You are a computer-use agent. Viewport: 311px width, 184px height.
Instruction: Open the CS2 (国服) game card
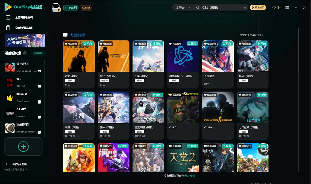(79, 64)
